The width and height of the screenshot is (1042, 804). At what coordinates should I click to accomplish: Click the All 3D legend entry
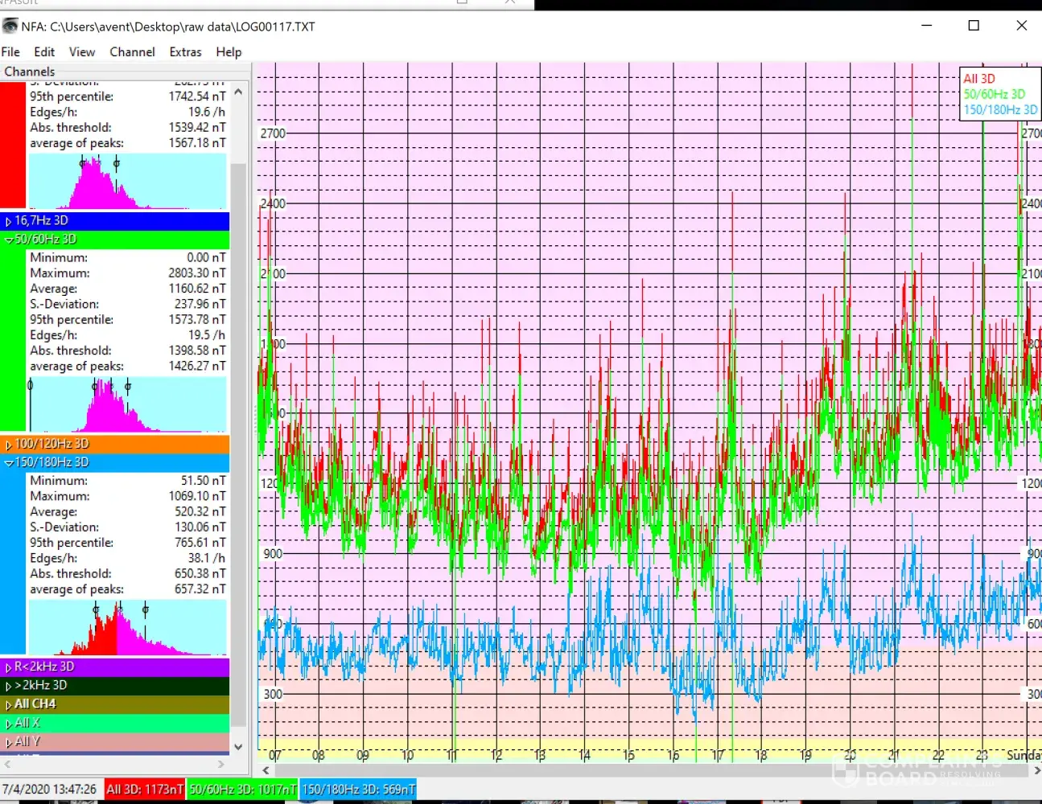point(979,79)
